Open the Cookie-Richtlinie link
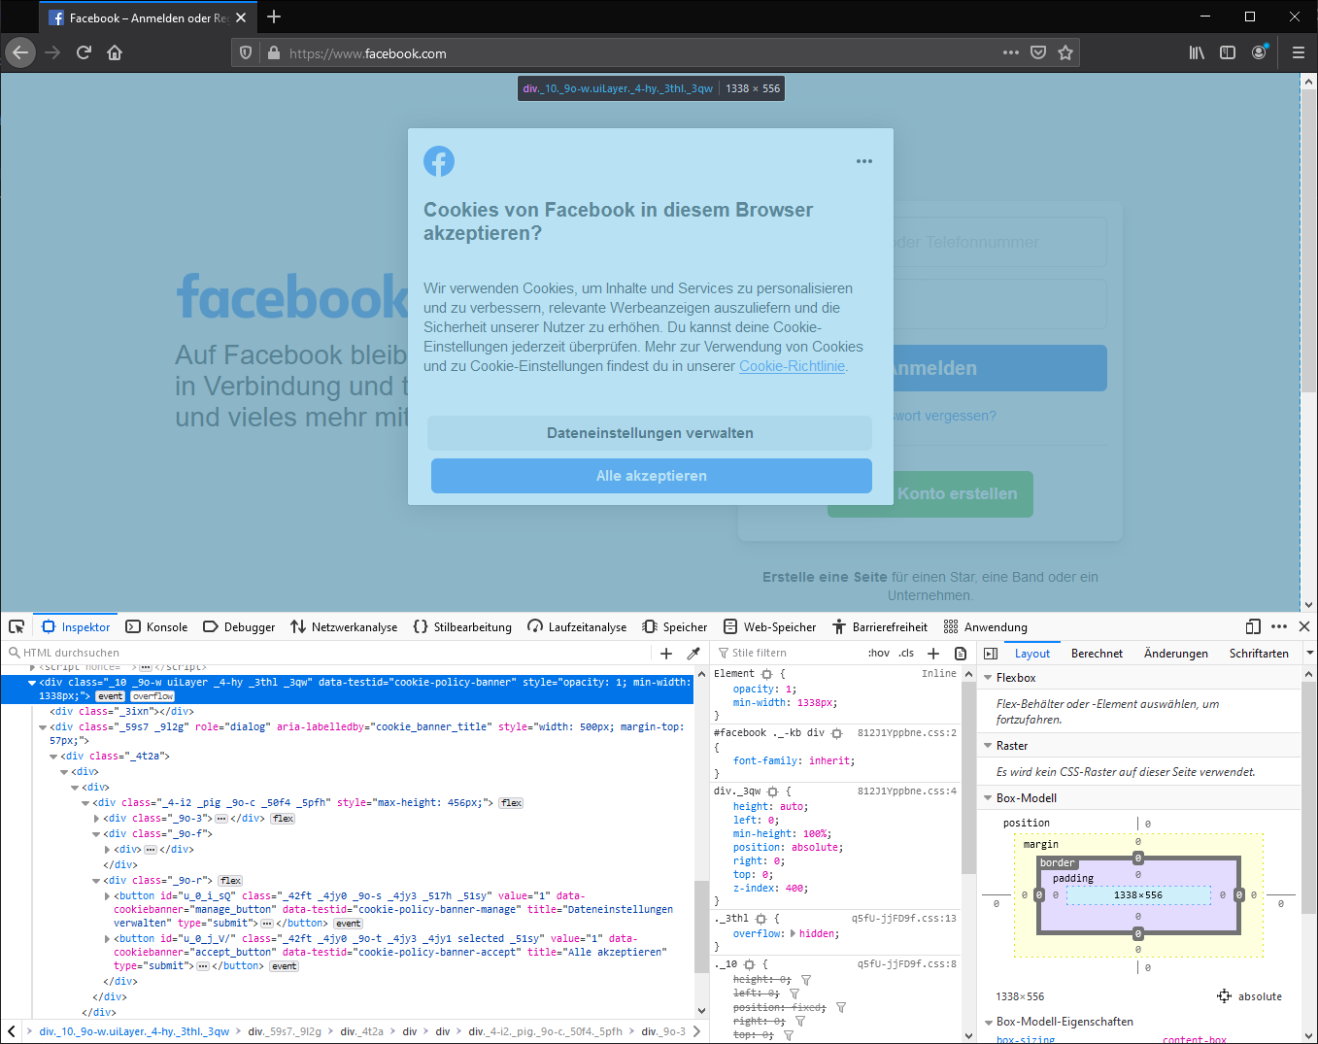Screen dimensions: 1318x1044 coord(793,366)
